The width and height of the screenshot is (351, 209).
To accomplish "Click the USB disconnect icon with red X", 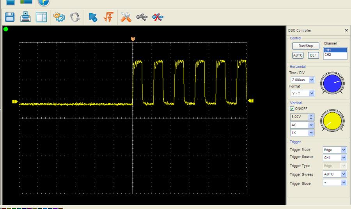I will [158, 17].
